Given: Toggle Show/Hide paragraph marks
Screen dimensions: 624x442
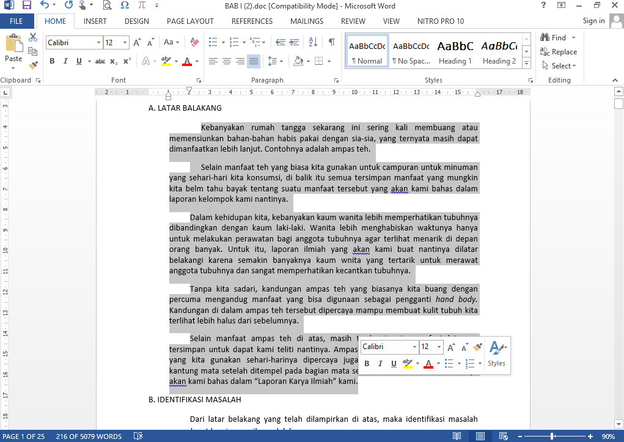Looking at the screenshot, I should (x=331, y=42).
